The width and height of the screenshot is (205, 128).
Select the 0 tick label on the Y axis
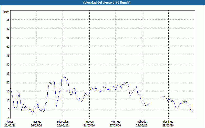8,118
